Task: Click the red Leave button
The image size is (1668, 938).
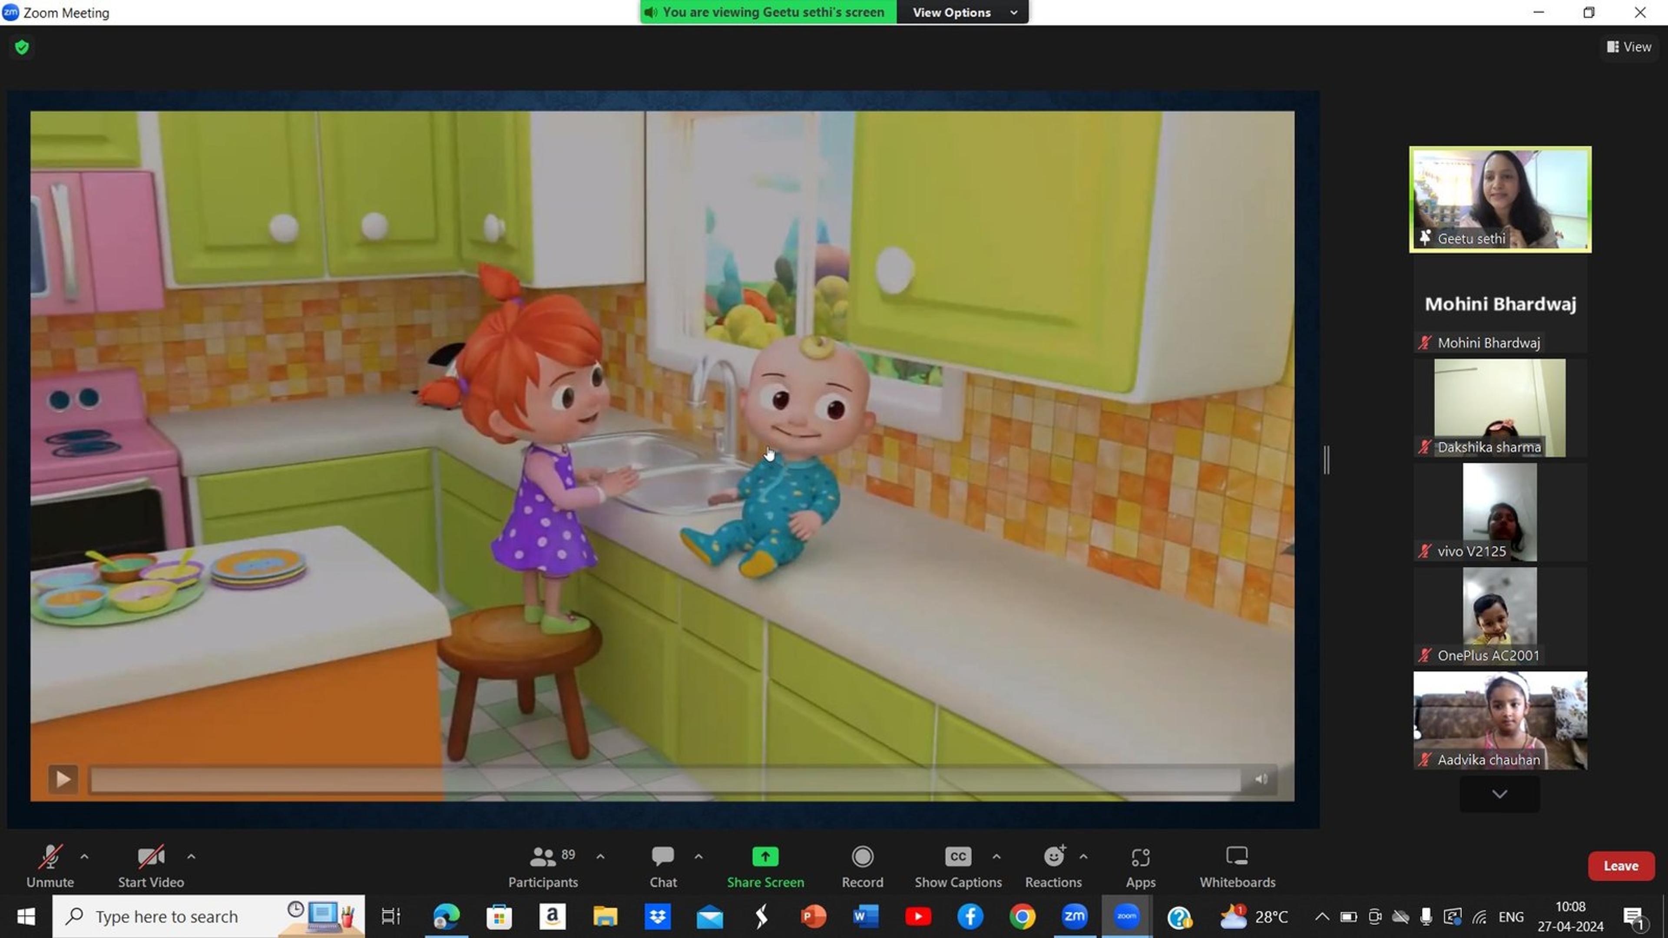Action: [1621, 865]
